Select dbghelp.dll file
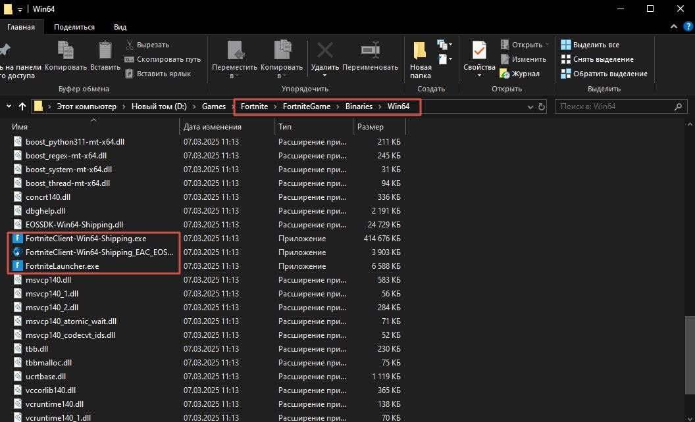The width and height of the screenshot is (695, 422). pyautogui.click(x=45, y=211)
